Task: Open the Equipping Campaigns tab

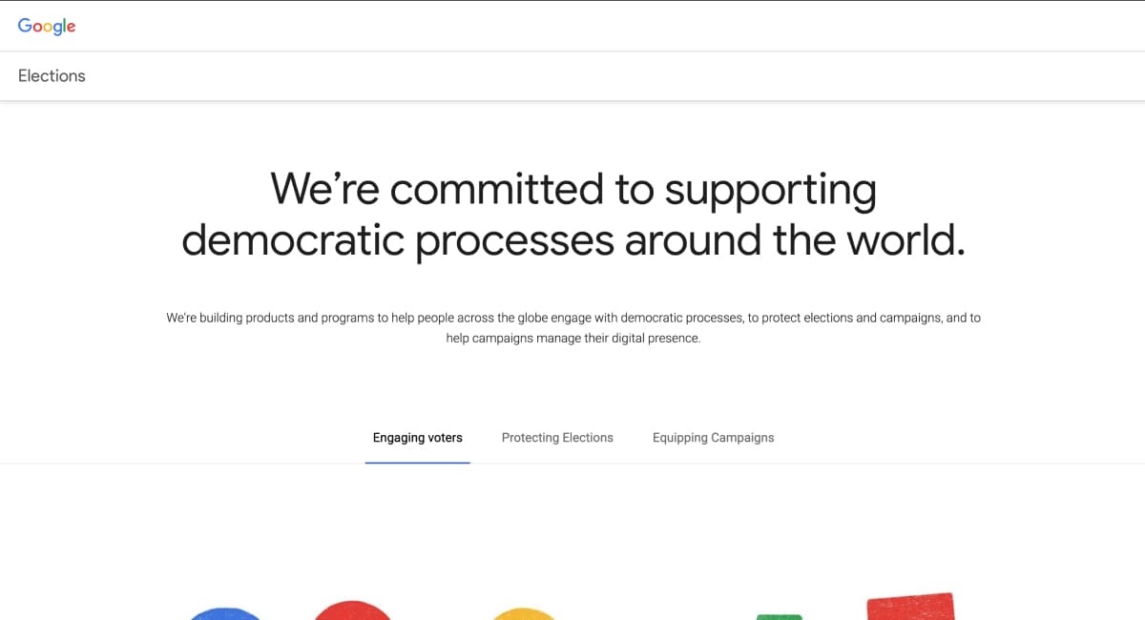Action: pyautogui.click(x=713, y=438)
